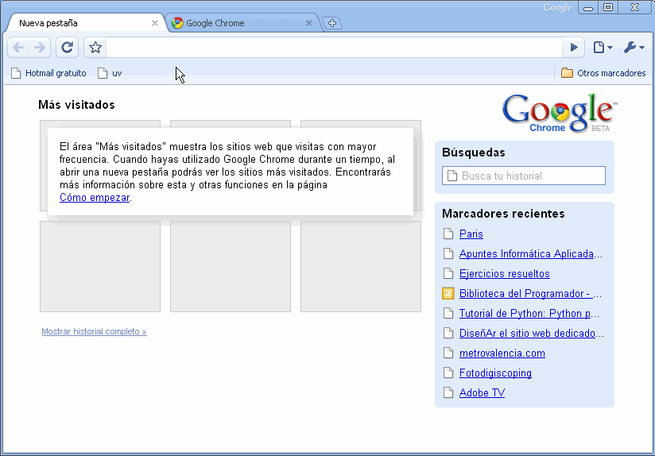Click the Biblioteca del Programador orange favicon

coord(448,294)
